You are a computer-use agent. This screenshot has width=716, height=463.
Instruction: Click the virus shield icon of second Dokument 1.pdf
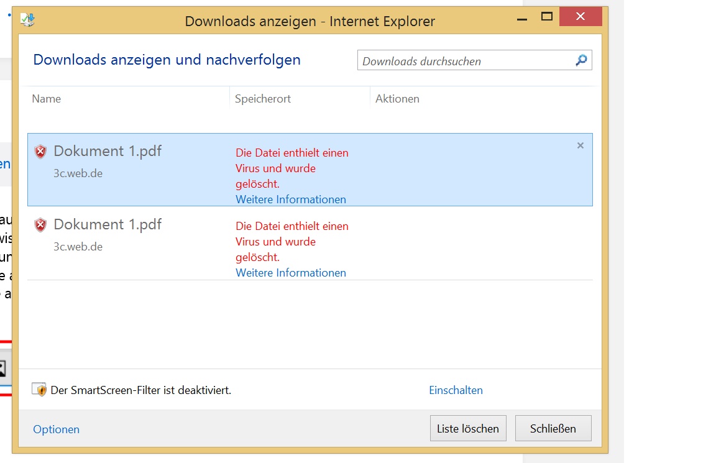pos(40,224)
